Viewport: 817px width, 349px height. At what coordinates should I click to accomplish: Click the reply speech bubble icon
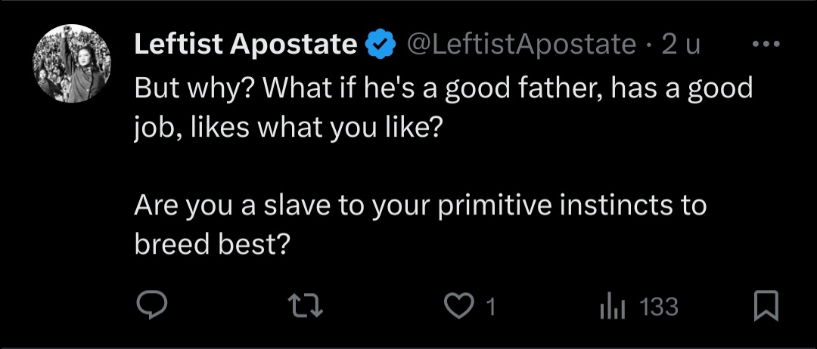[x=151, y=304]
